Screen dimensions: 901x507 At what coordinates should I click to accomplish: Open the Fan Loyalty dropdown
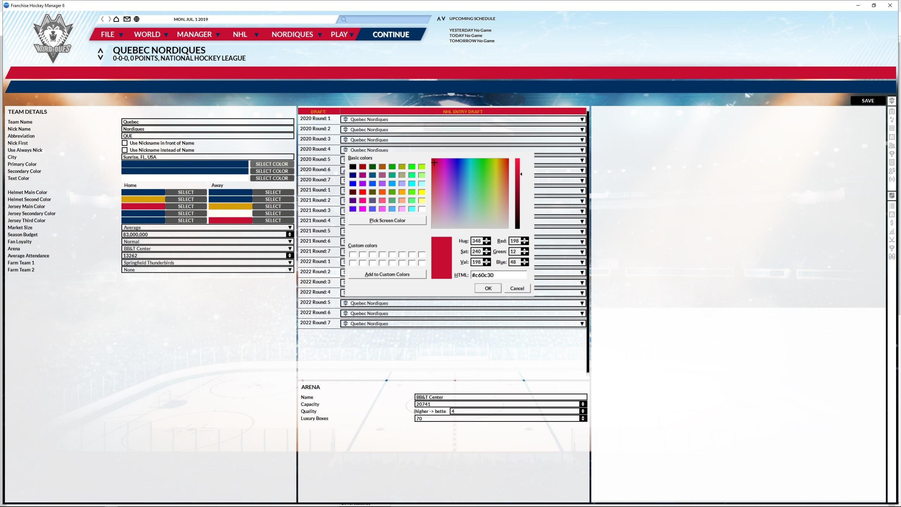pos(290,242)
